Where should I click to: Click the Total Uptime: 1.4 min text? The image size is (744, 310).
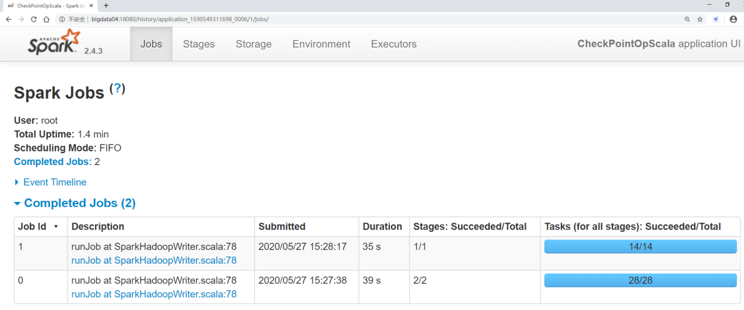tap(62, 134)
